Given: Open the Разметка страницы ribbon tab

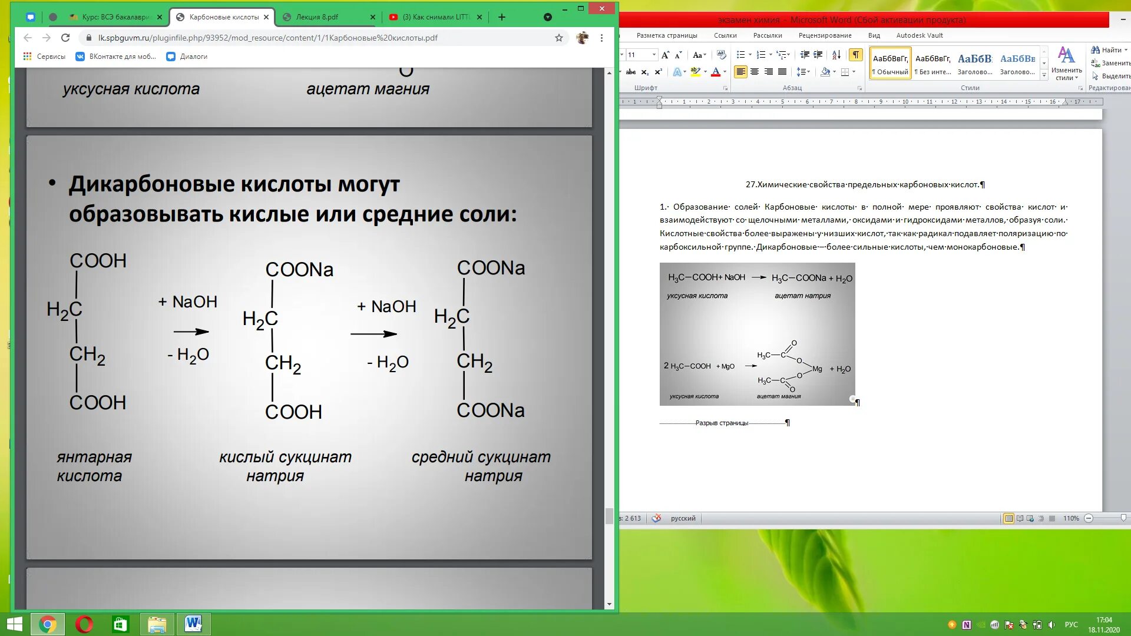Looking at the screenshot, I should [x=667, y=35].
